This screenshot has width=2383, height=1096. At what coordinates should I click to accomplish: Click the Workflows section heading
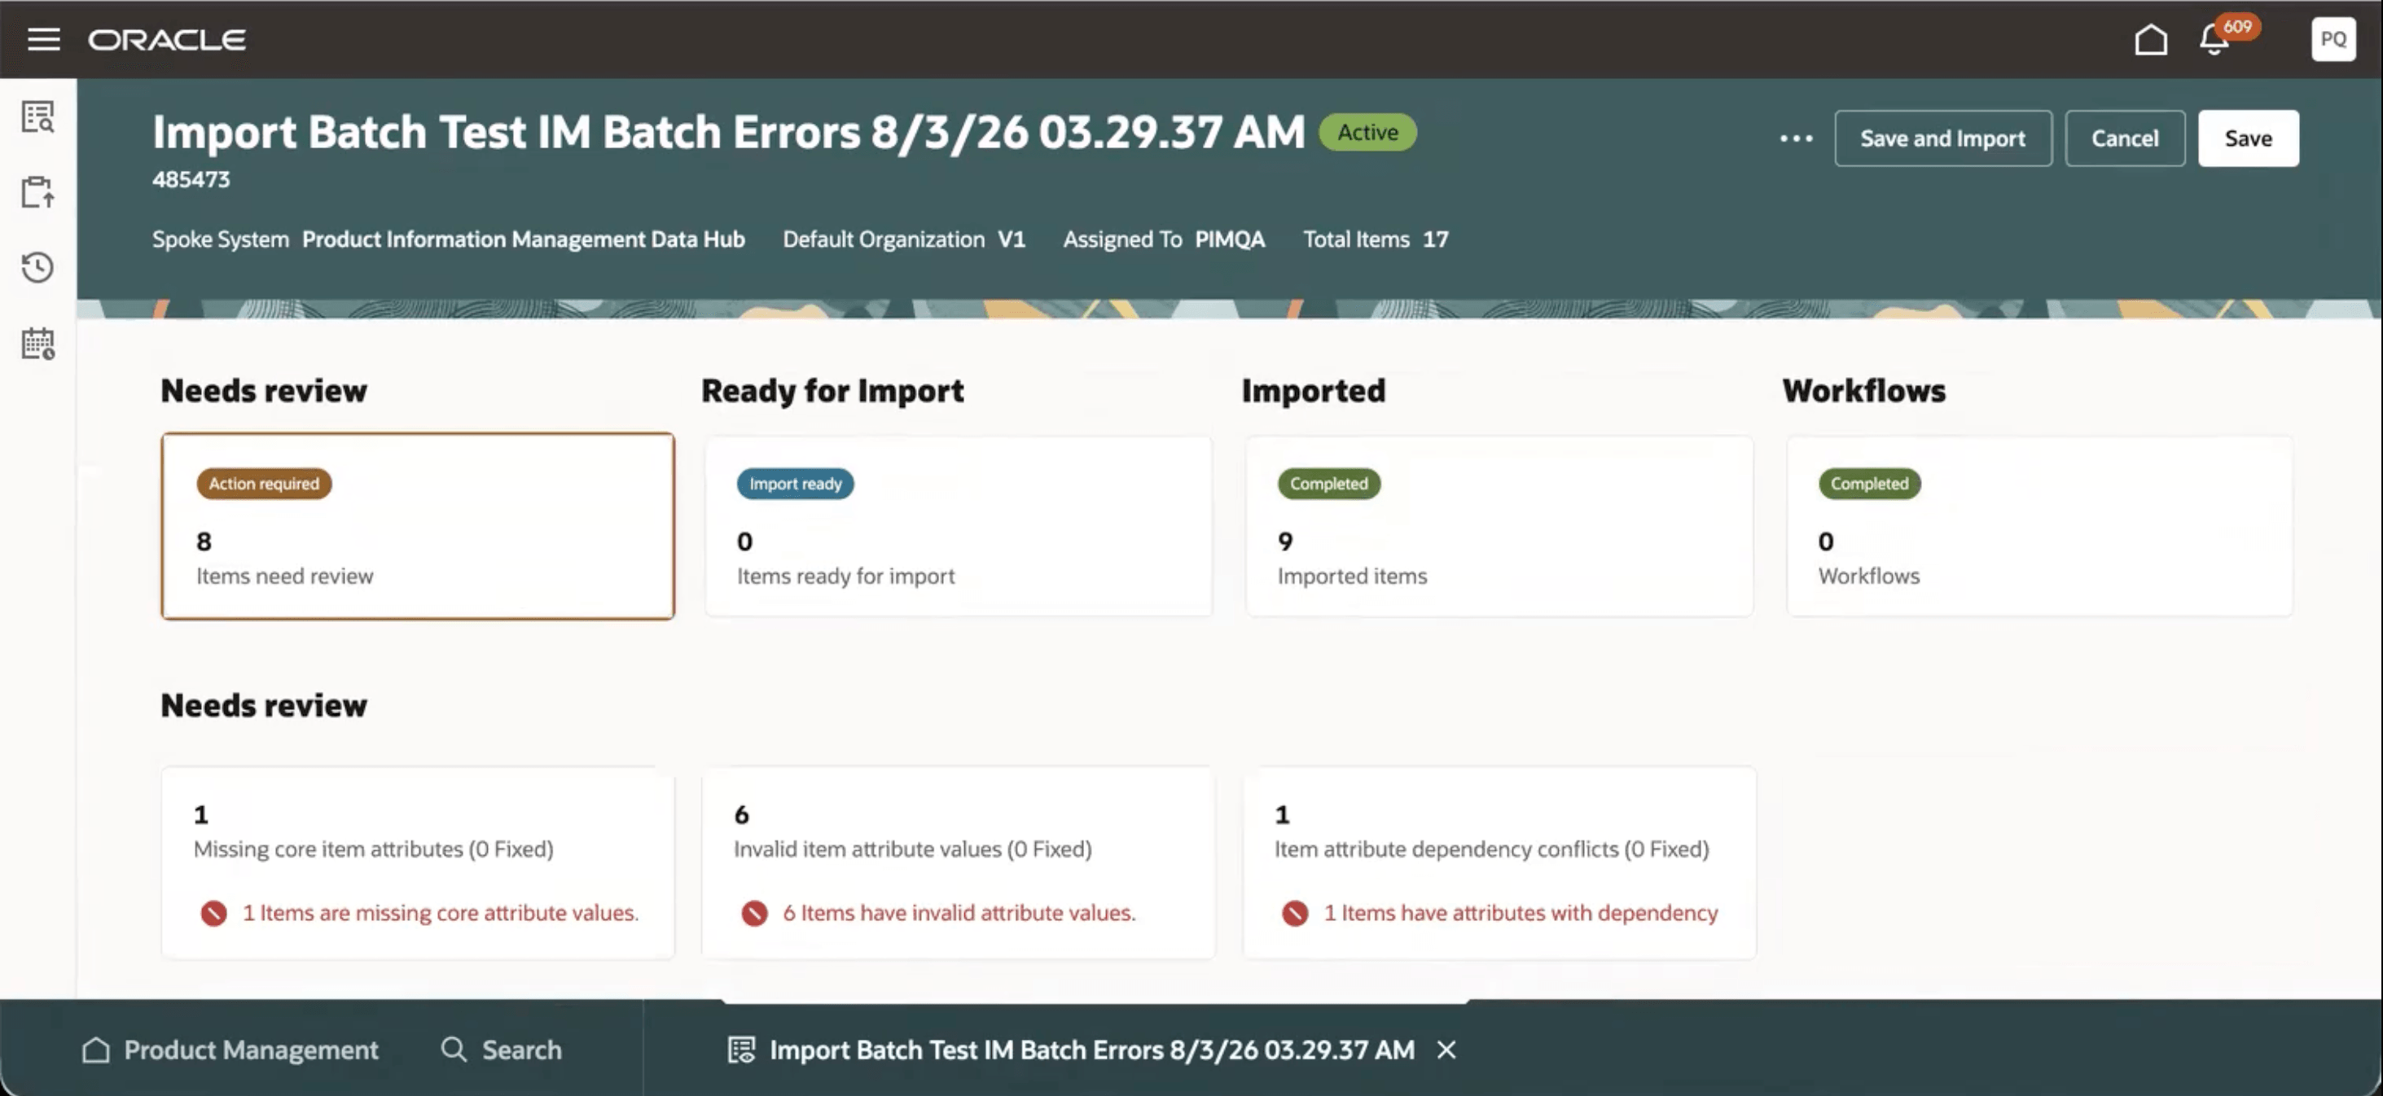(1864, 391)
